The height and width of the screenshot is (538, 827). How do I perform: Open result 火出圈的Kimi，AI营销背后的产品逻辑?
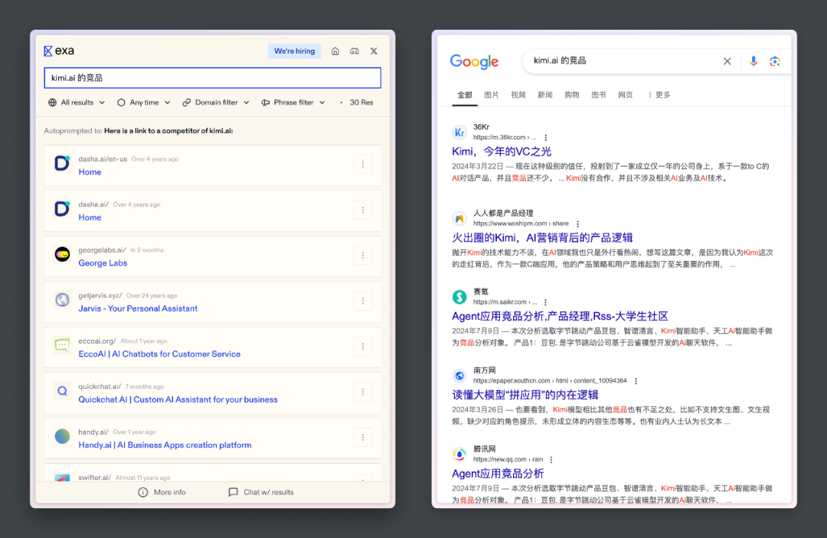pyautogui.click(x=542, y=238)
